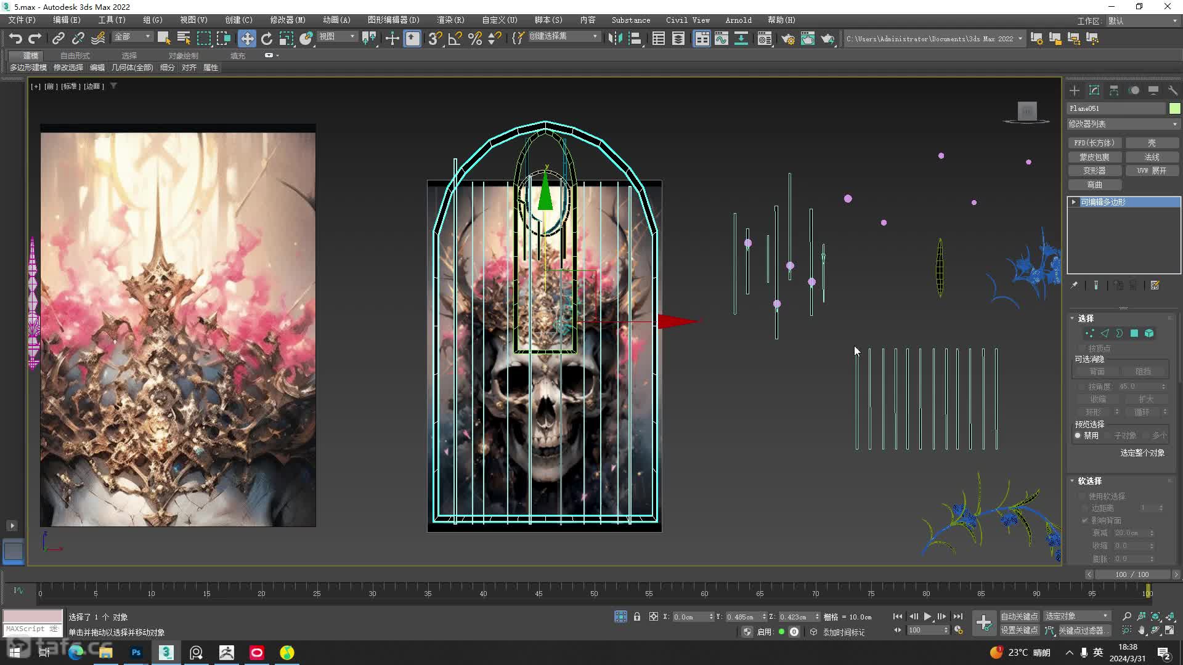Switch to the 自由形式 ribbon tab
This screenshot has height=665, width=1183.
pyautogui.click(x=75, y=55)
